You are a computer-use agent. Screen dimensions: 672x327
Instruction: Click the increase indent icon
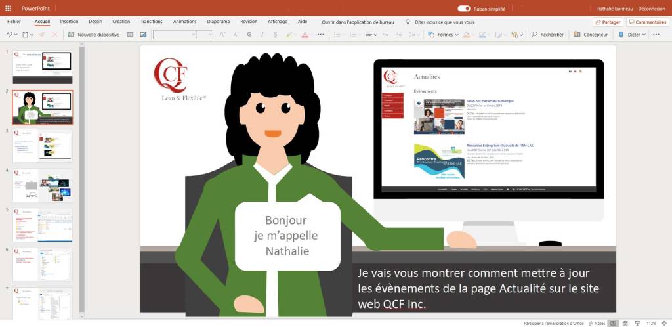coord(398,35)
